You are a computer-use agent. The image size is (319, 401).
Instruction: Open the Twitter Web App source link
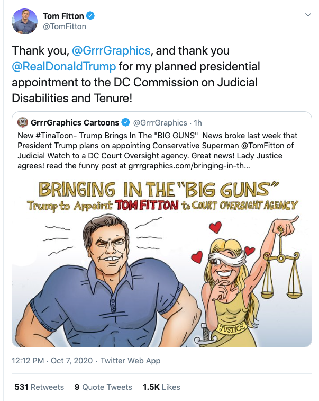[x=130, y=361]
